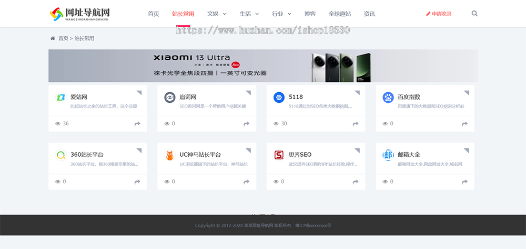The width and height of the screenshot is (526, 249).
Task: Open the 5118 title link
Action: (296, 97)
